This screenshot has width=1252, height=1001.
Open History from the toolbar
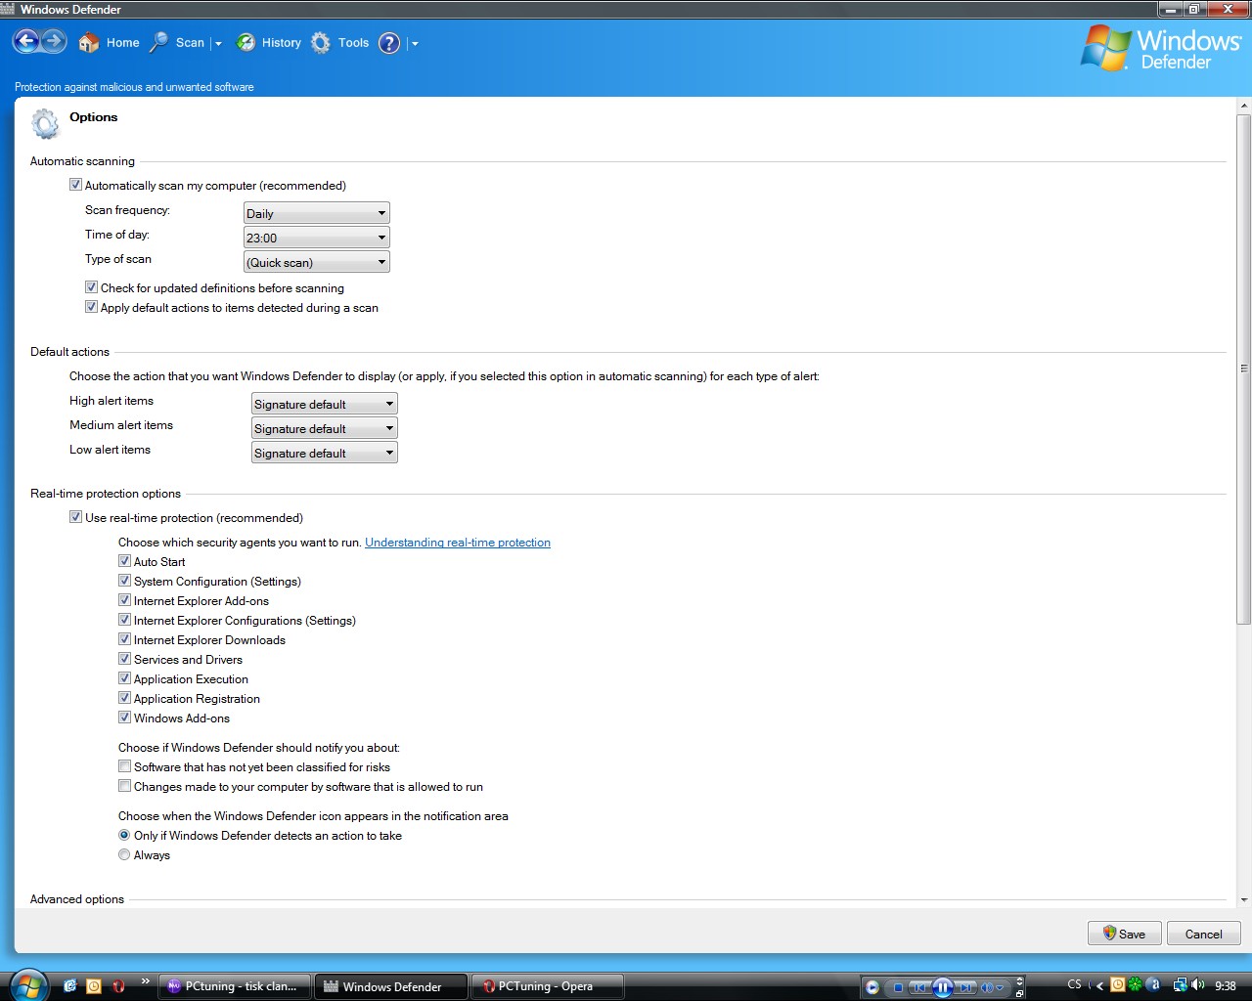click(269, 43)
